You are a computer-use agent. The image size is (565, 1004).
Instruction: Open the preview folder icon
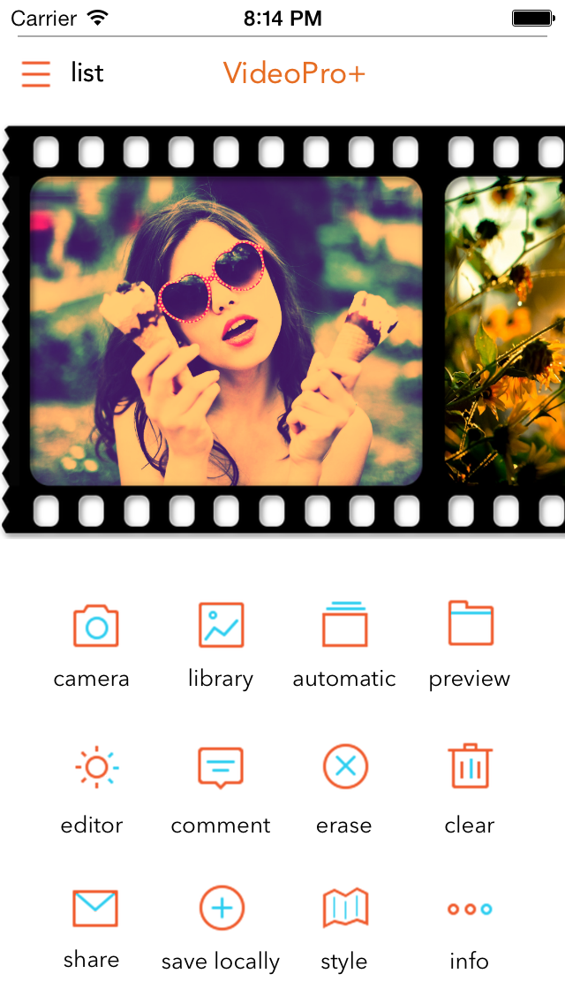471,623
